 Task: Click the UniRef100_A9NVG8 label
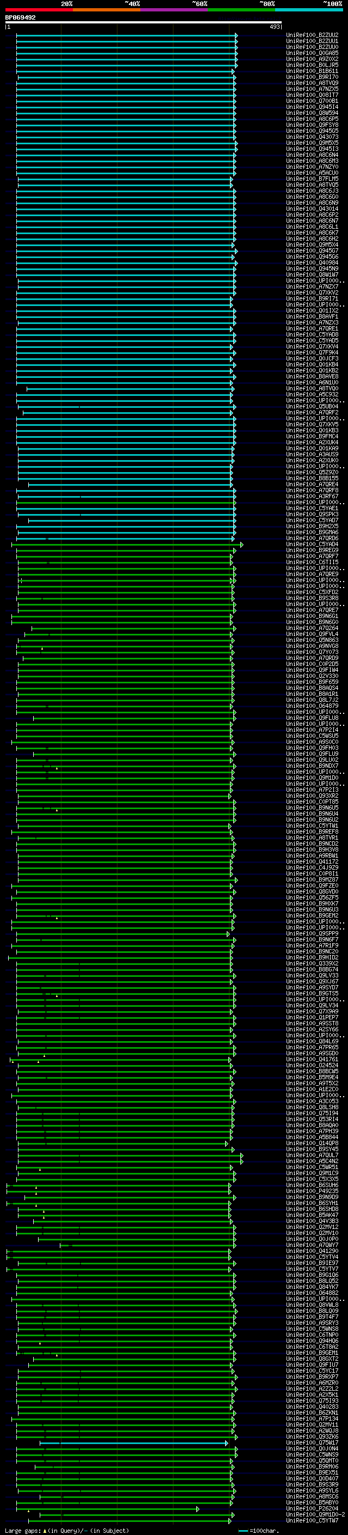(312, 646)
